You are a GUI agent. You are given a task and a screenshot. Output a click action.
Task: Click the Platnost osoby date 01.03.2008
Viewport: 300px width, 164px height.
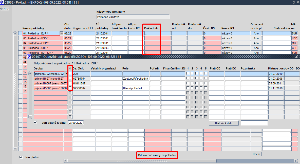point(276,79)
